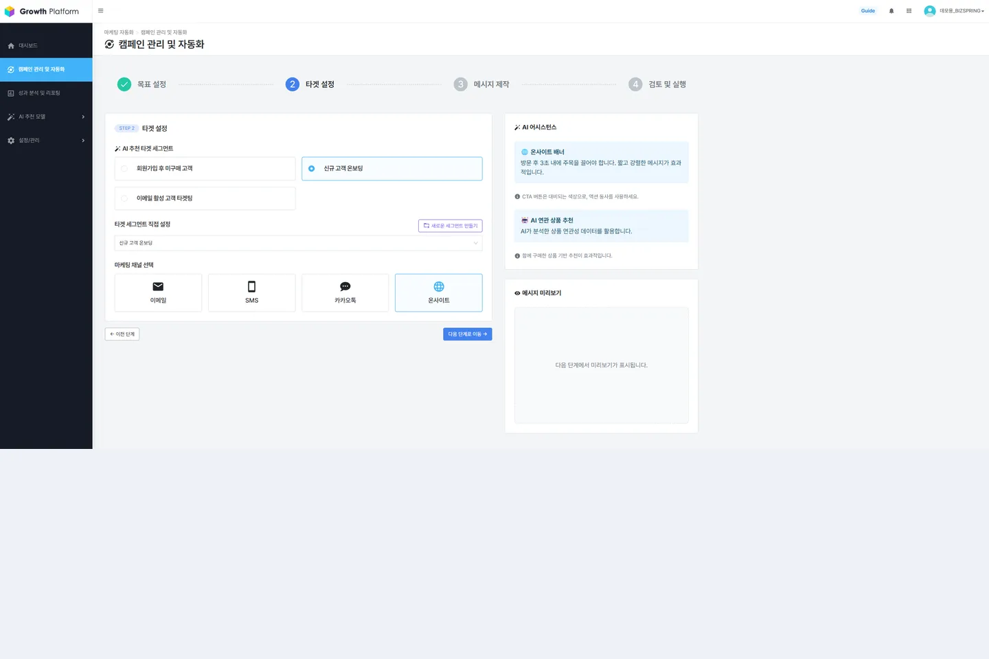Click the campaign icon next to page title
This screenshot has height=659, width=989.
point(110,45)
